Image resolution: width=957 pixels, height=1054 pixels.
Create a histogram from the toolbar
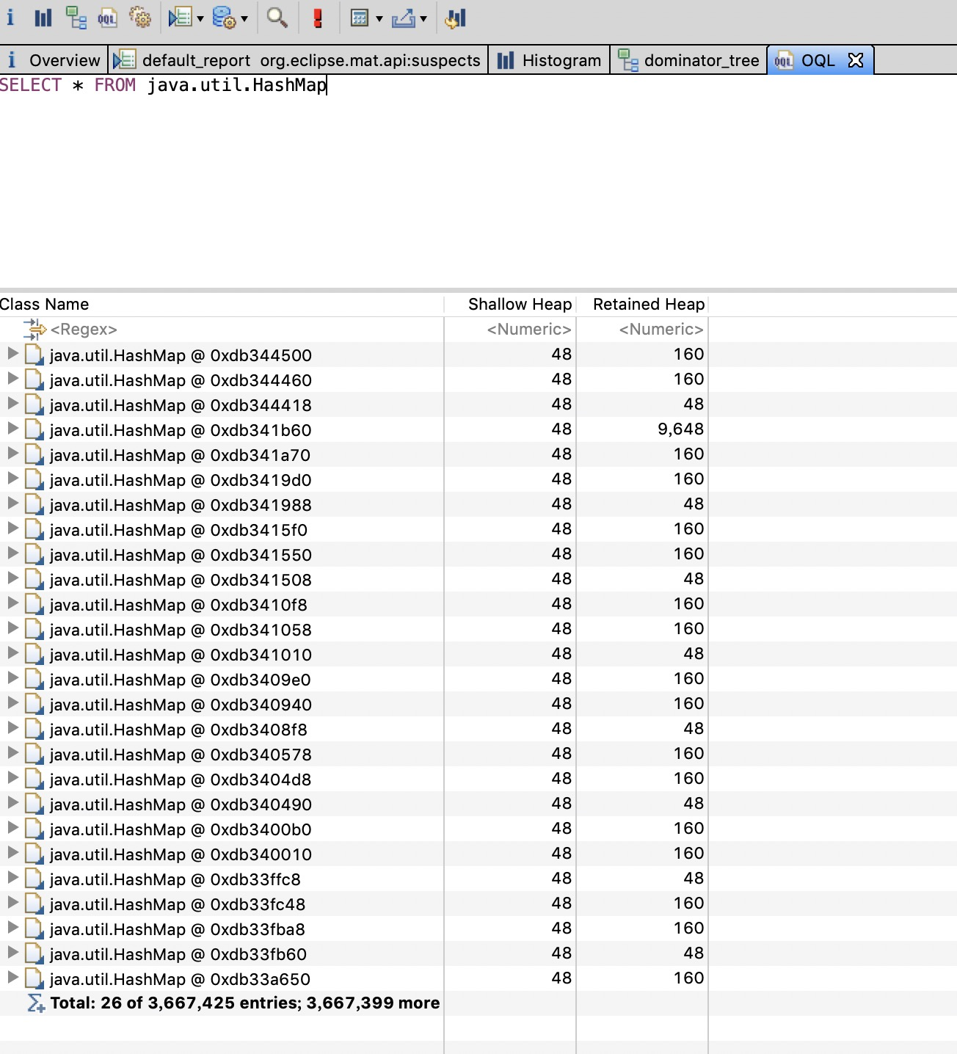coord(43,18)
